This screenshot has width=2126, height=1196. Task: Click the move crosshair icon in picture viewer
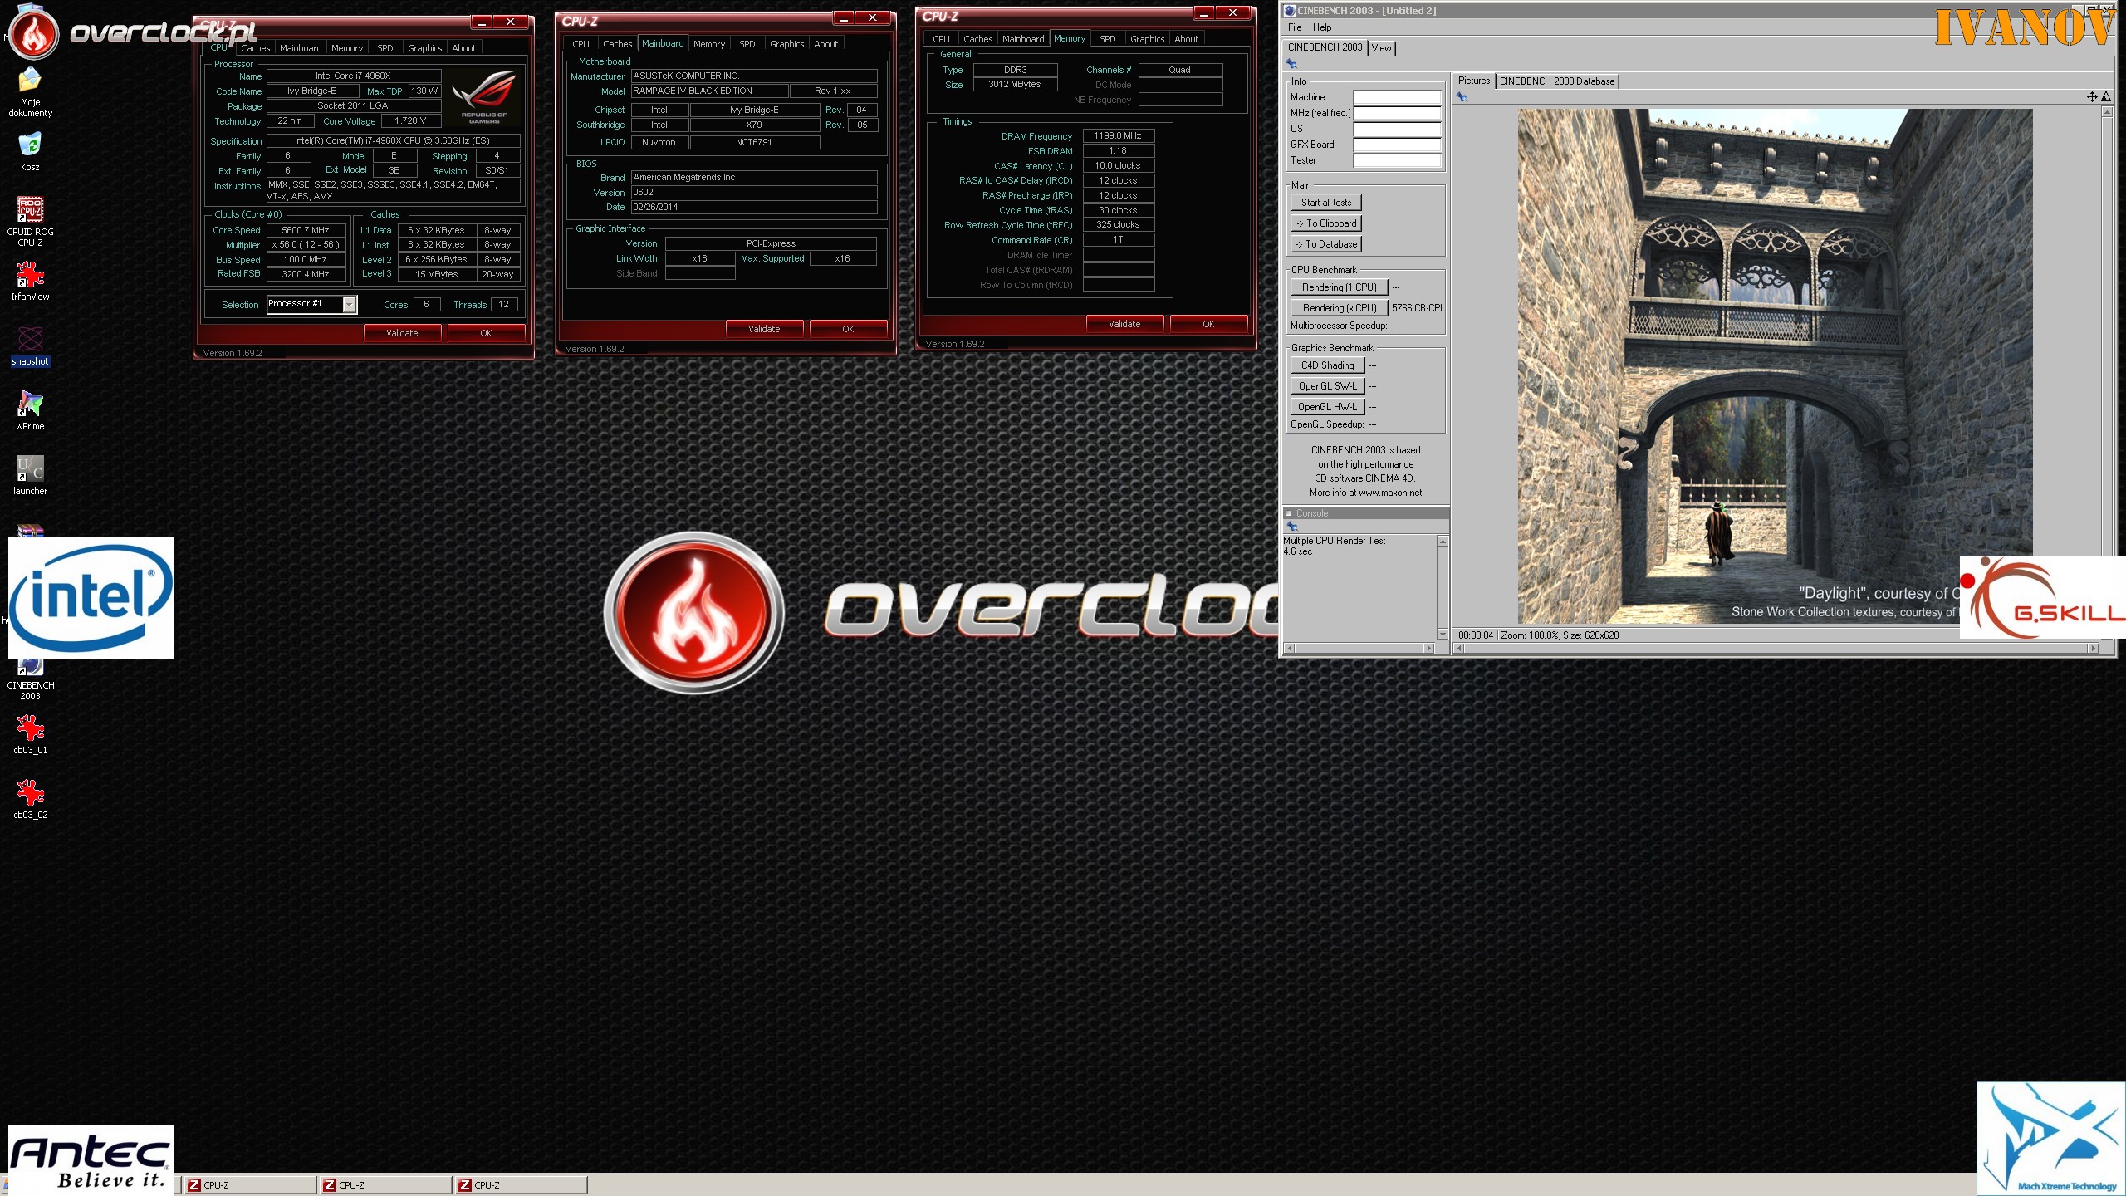[x=2092, y=97]
